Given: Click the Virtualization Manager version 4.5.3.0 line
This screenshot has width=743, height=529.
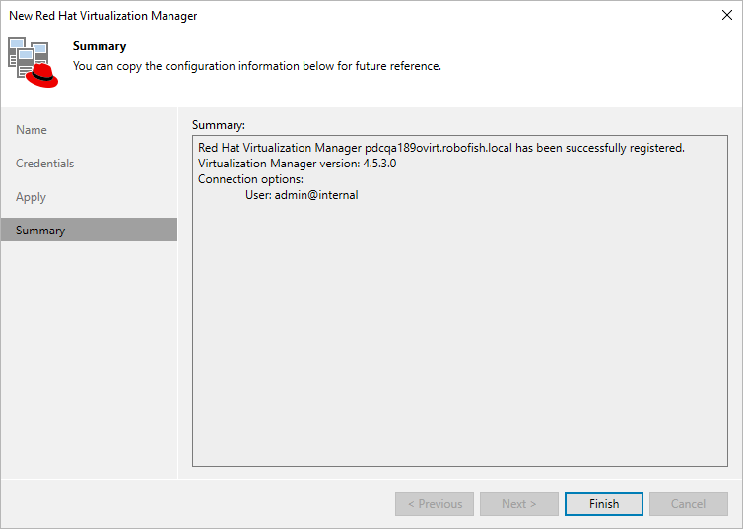Looking at the screenshot, I should pos(297,164).
